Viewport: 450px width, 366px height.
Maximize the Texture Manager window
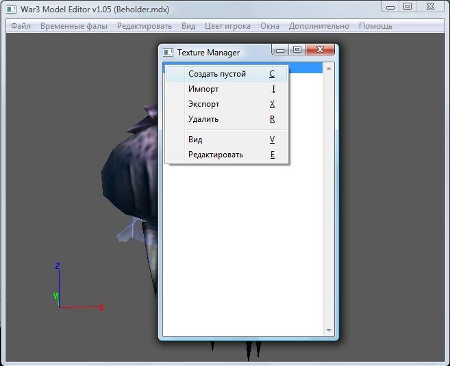pyautogui.click(x=297, y=49)
